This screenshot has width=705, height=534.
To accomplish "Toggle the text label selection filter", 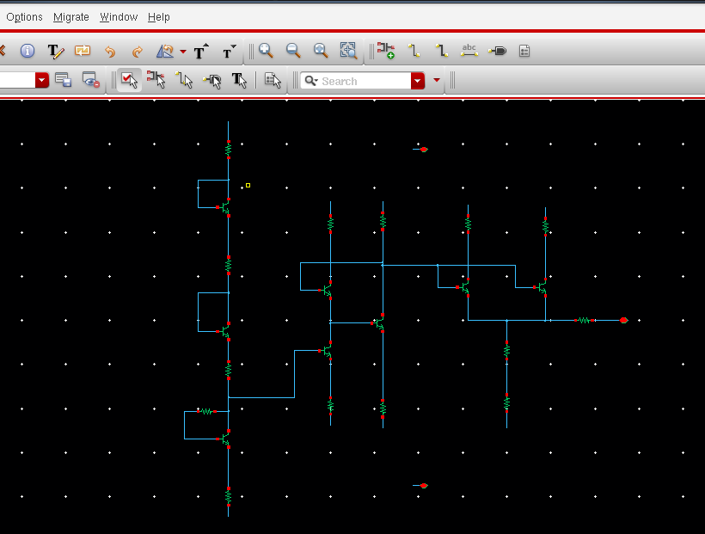I will (239, 81).
